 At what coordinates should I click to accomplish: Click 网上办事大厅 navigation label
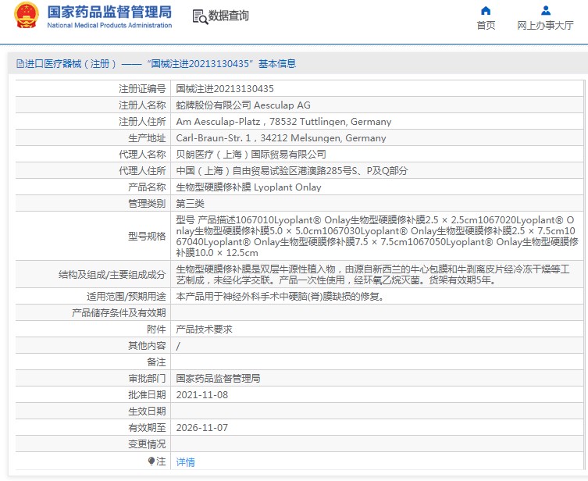(545, 26)
